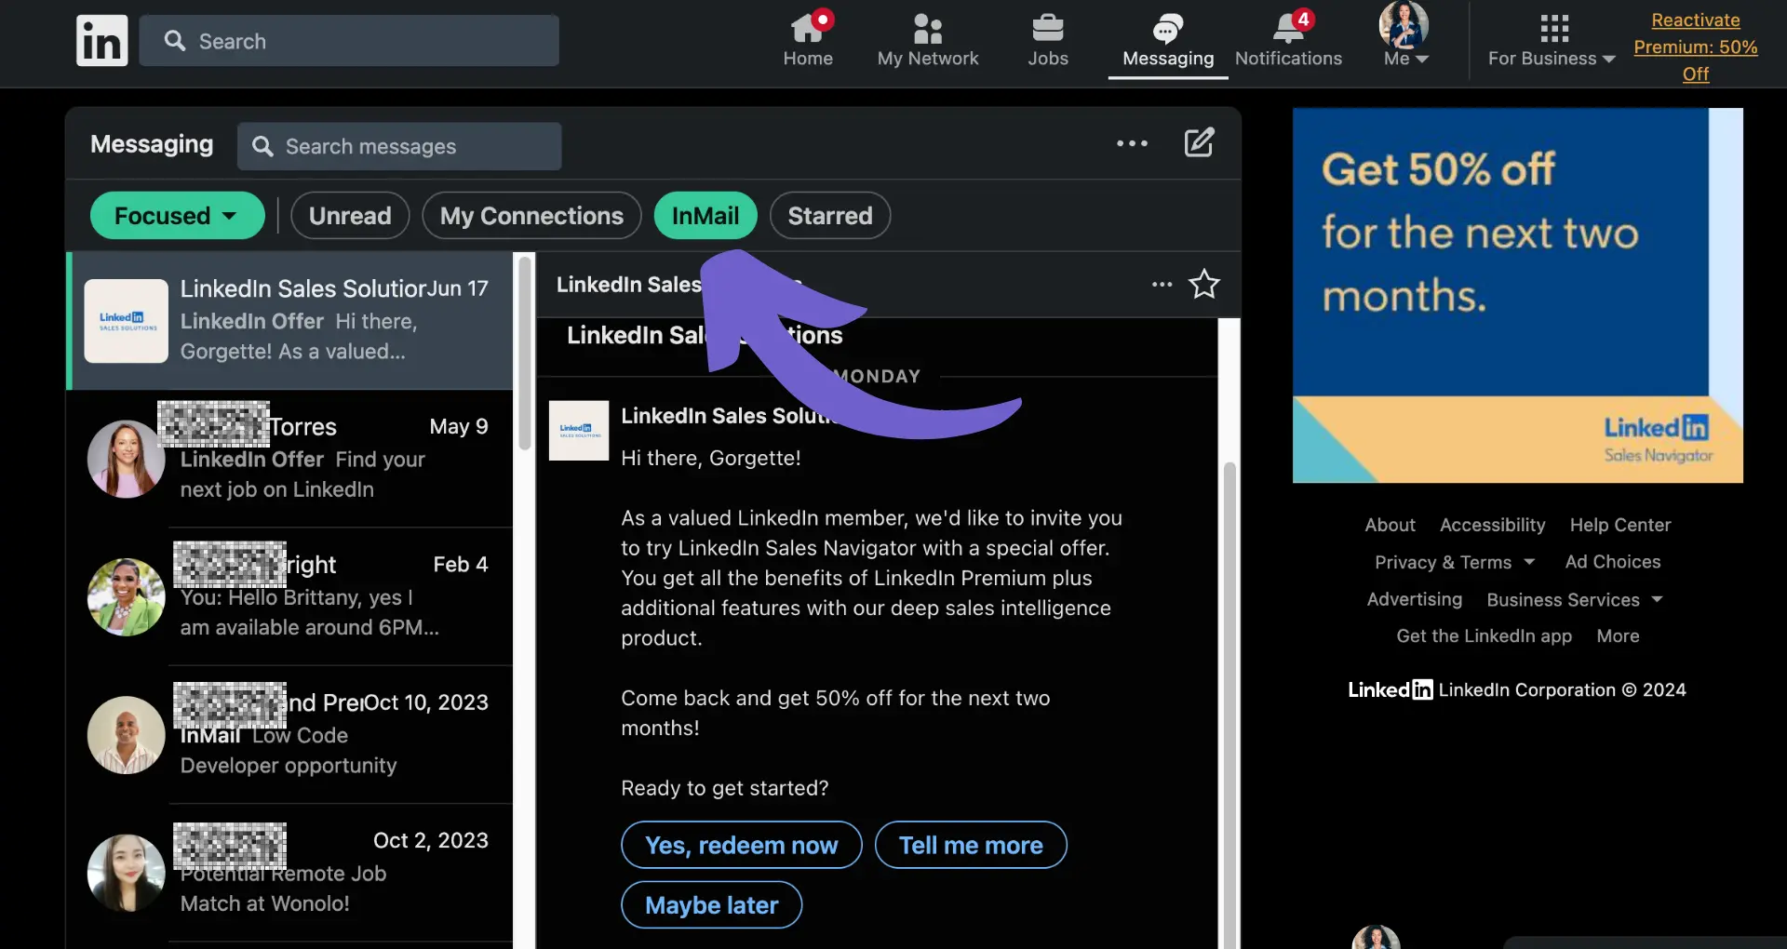Image resolution: width=1787 pixels, height=949 pixels.
Task: Click profile photo of Feb 4 conversation
Action: click(x=127, y=597)
